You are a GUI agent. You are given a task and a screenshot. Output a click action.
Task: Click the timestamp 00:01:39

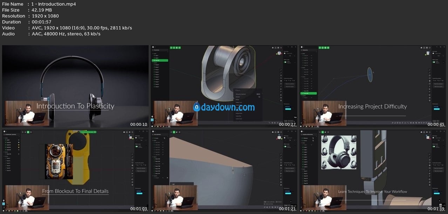pos(436,209)
